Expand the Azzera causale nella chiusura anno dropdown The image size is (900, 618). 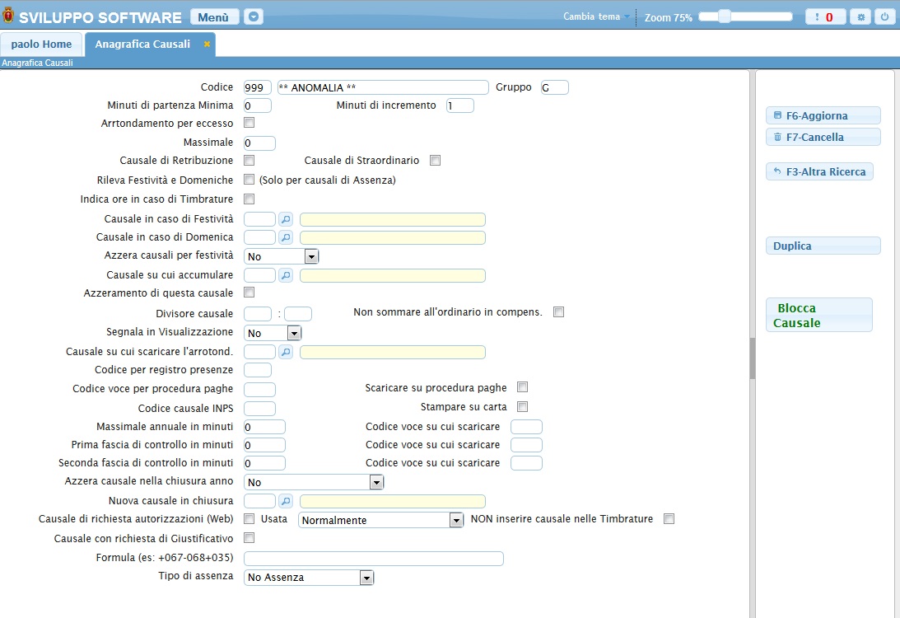coord(376,482)
